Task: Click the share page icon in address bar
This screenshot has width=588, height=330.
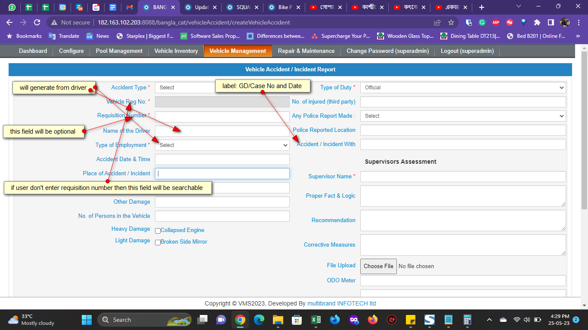Action: point(437,22)
